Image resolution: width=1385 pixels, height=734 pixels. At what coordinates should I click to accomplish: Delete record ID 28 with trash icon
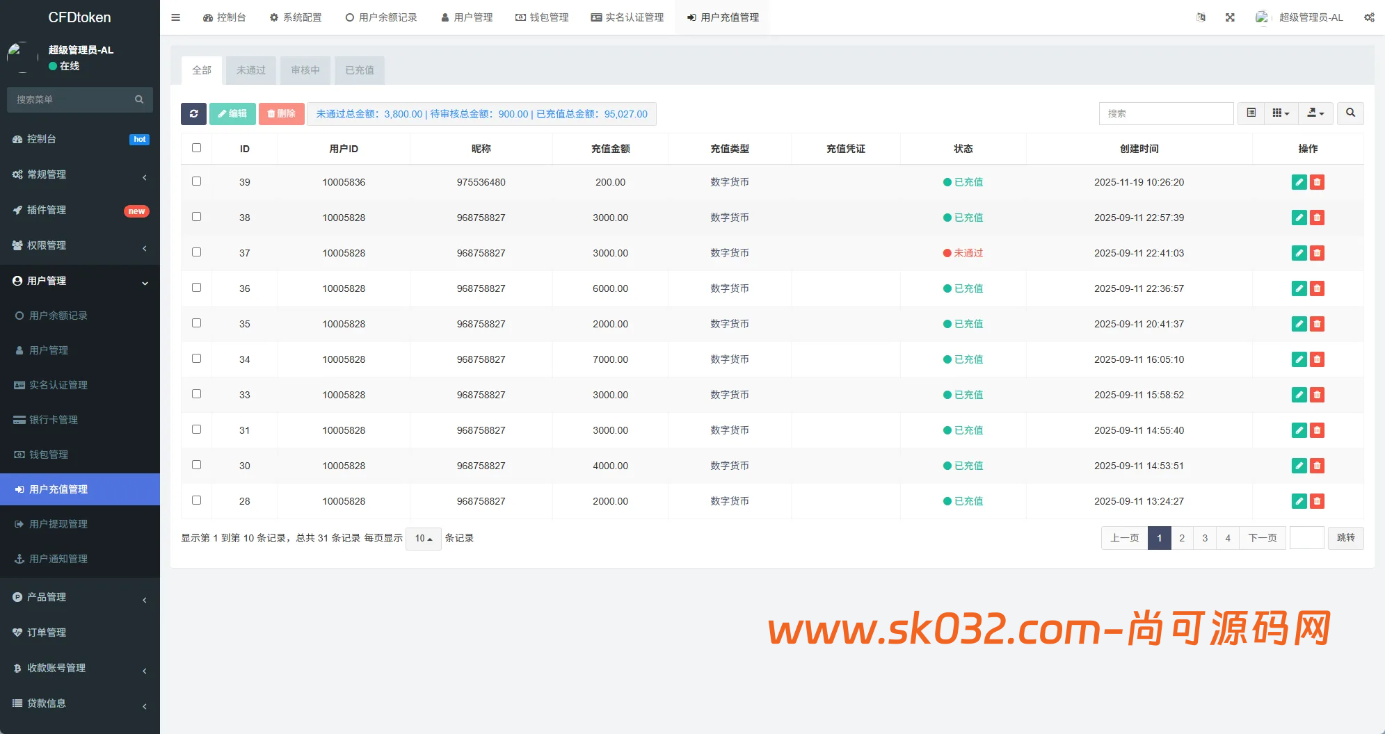(x=1317, y=501)
